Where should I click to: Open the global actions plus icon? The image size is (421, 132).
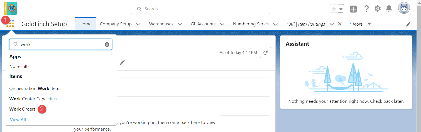pyautogui.click(x=353, y=9)
